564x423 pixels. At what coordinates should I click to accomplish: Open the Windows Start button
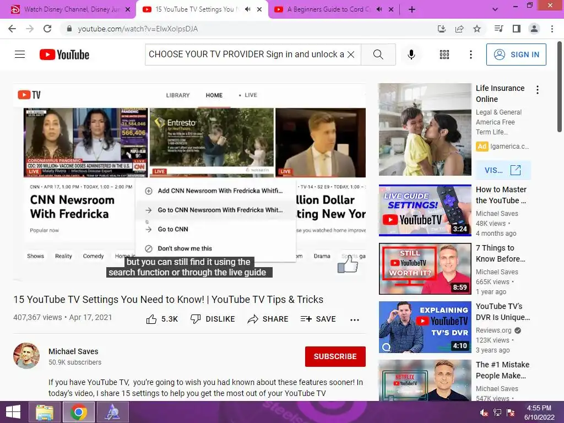pyautogui.click(x=13, y=412)
